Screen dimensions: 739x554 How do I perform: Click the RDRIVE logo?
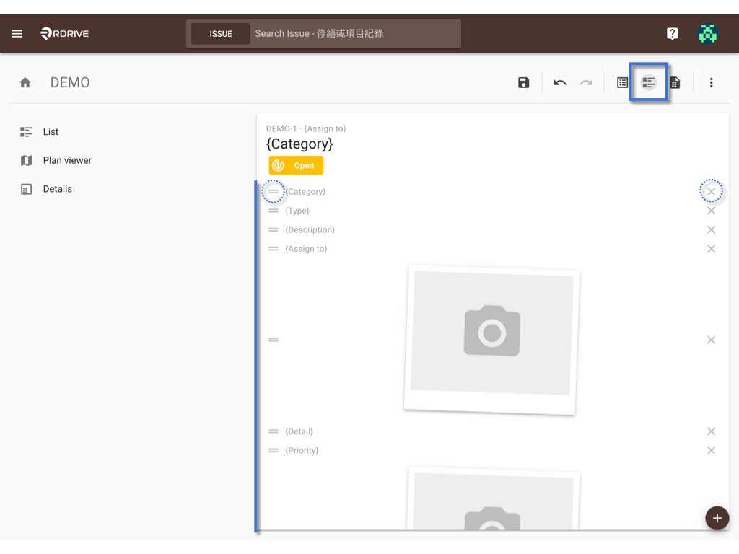coord(64,33)
